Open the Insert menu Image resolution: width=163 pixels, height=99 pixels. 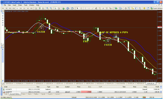(x=14, y=5)
